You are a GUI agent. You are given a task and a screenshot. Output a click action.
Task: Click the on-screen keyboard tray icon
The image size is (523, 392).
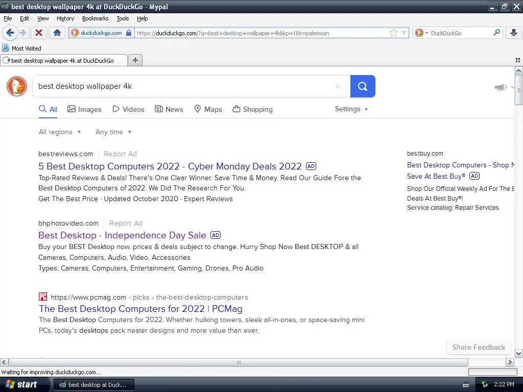tap(466, 385)
